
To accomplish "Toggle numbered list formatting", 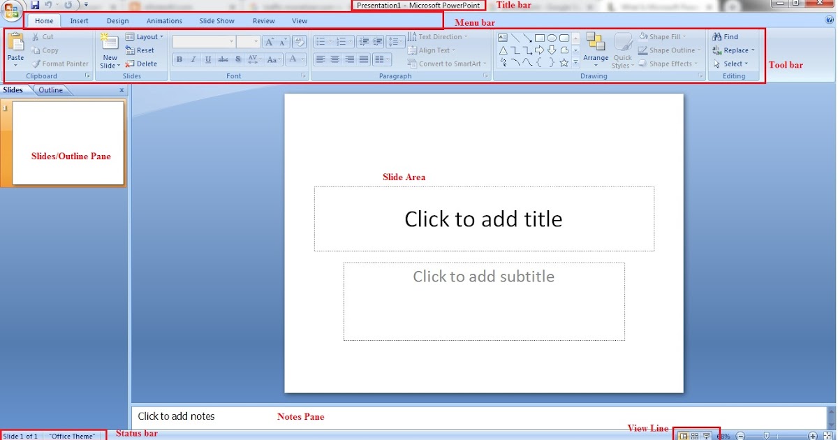I will click(x=342, y=41).
